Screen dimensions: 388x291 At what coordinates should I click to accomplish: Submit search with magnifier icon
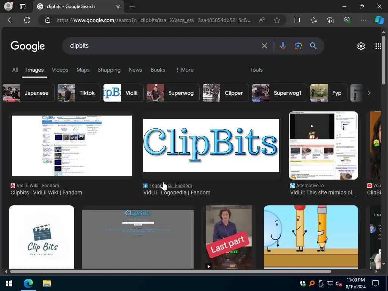point(313,46)
